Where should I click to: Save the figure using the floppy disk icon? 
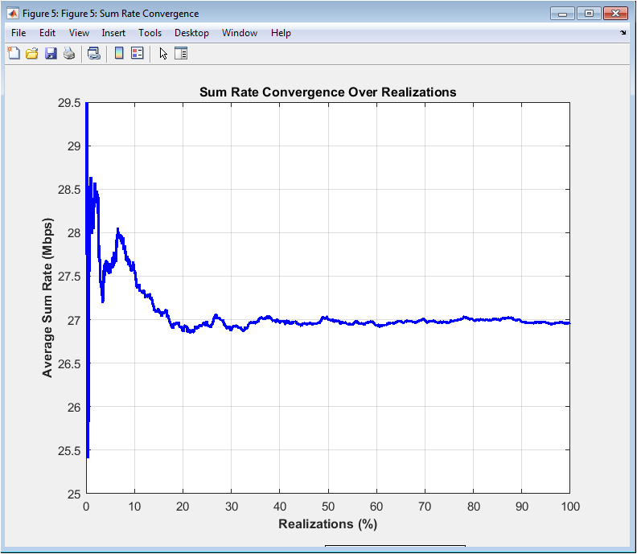coord(51,54)
